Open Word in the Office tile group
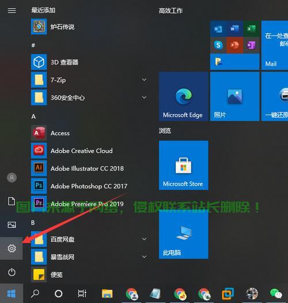The height and width of the screenshot is (303, 288). tap(234, 29)
